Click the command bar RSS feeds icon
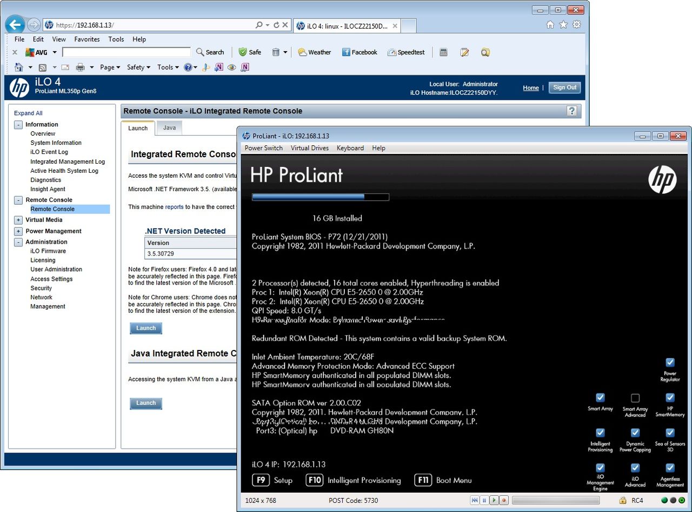 (42, 68)
